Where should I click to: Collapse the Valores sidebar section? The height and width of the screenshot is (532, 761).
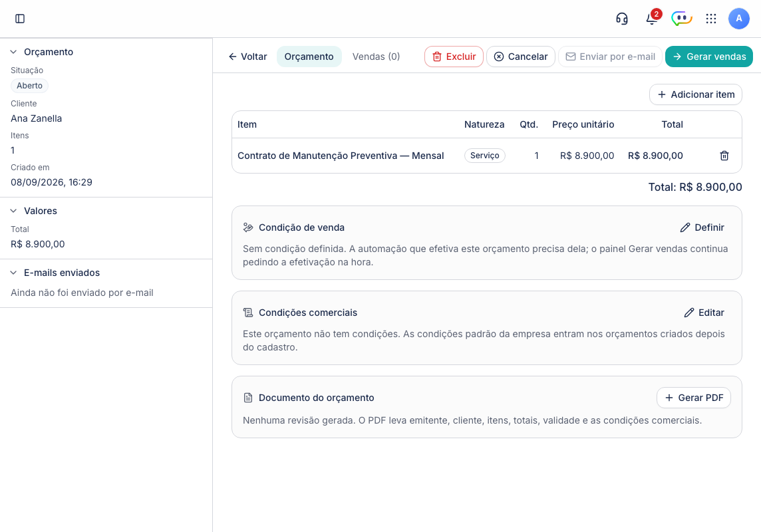(x=13, y=211)
